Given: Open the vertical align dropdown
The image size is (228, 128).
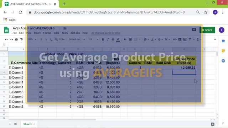Looking at the screenshot, I should click(153, 39).
